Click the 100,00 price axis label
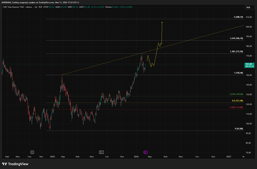 pos(249,124)
